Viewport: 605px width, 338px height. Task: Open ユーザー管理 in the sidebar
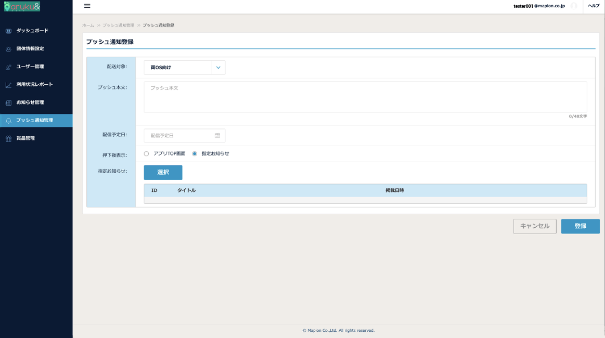click(30, 67)
